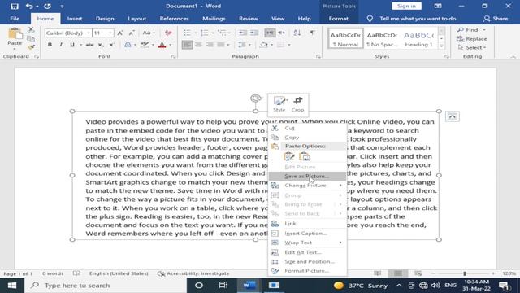Click the Cut scissors icon in ribbon
Viewport: 520px width, 293px height.
tap(31, 29)
